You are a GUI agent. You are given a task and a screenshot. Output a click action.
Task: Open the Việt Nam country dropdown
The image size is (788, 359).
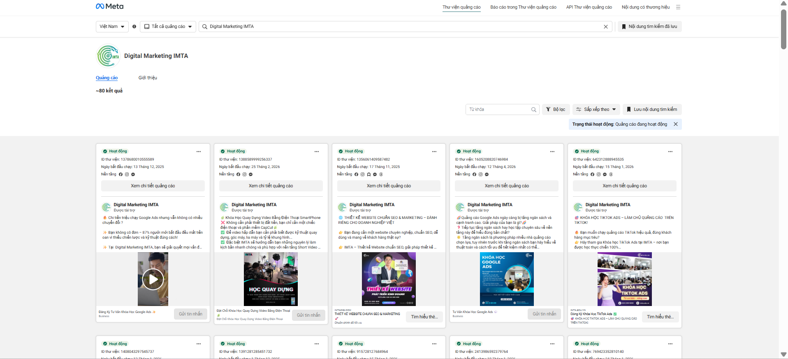[x=112, y=26]
